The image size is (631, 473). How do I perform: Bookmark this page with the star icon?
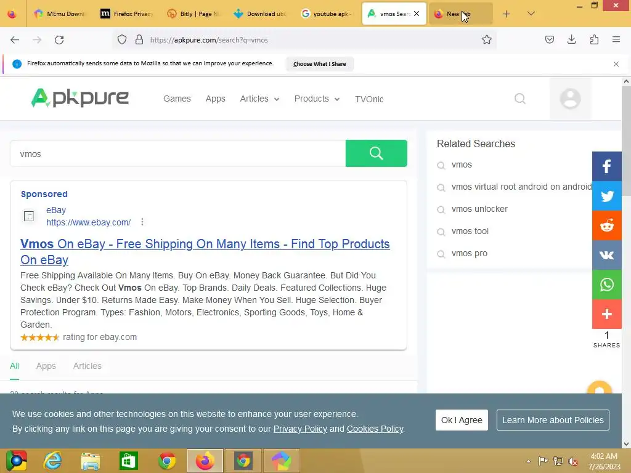click(487, 40)
